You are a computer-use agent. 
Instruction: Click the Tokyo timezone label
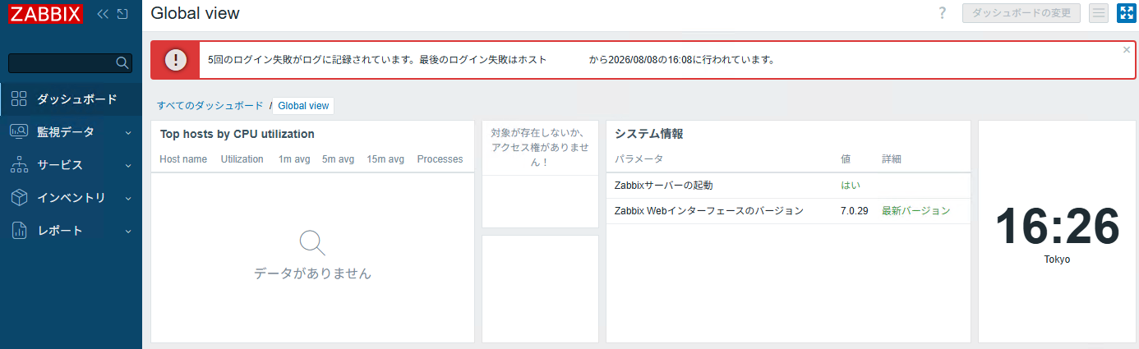(1058, 259)
